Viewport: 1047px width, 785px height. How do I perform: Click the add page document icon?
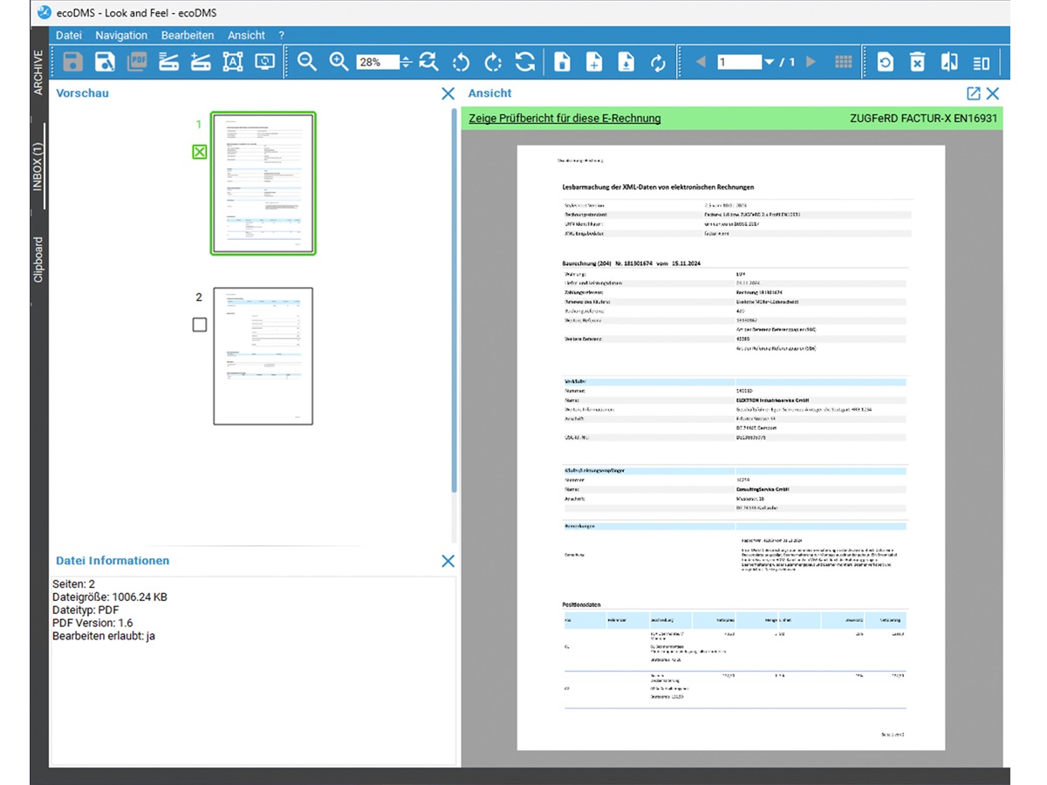click(594, 62)
